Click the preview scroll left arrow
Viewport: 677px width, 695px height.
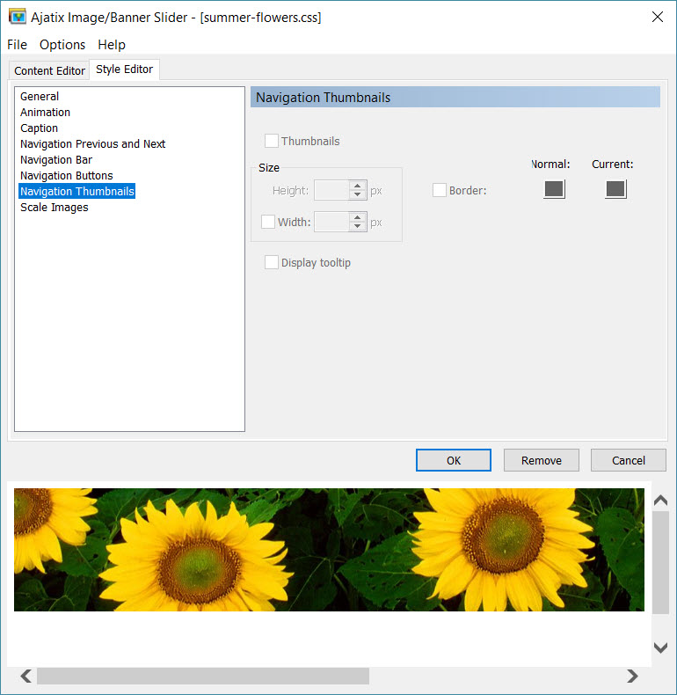click(26, 676)
